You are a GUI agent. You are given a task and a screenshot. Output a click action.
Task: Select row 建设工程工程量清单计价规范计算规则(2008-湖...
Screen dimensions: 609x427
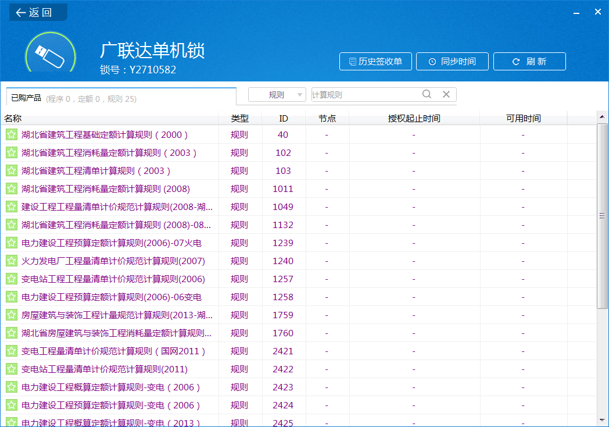(x=298, y=207)
